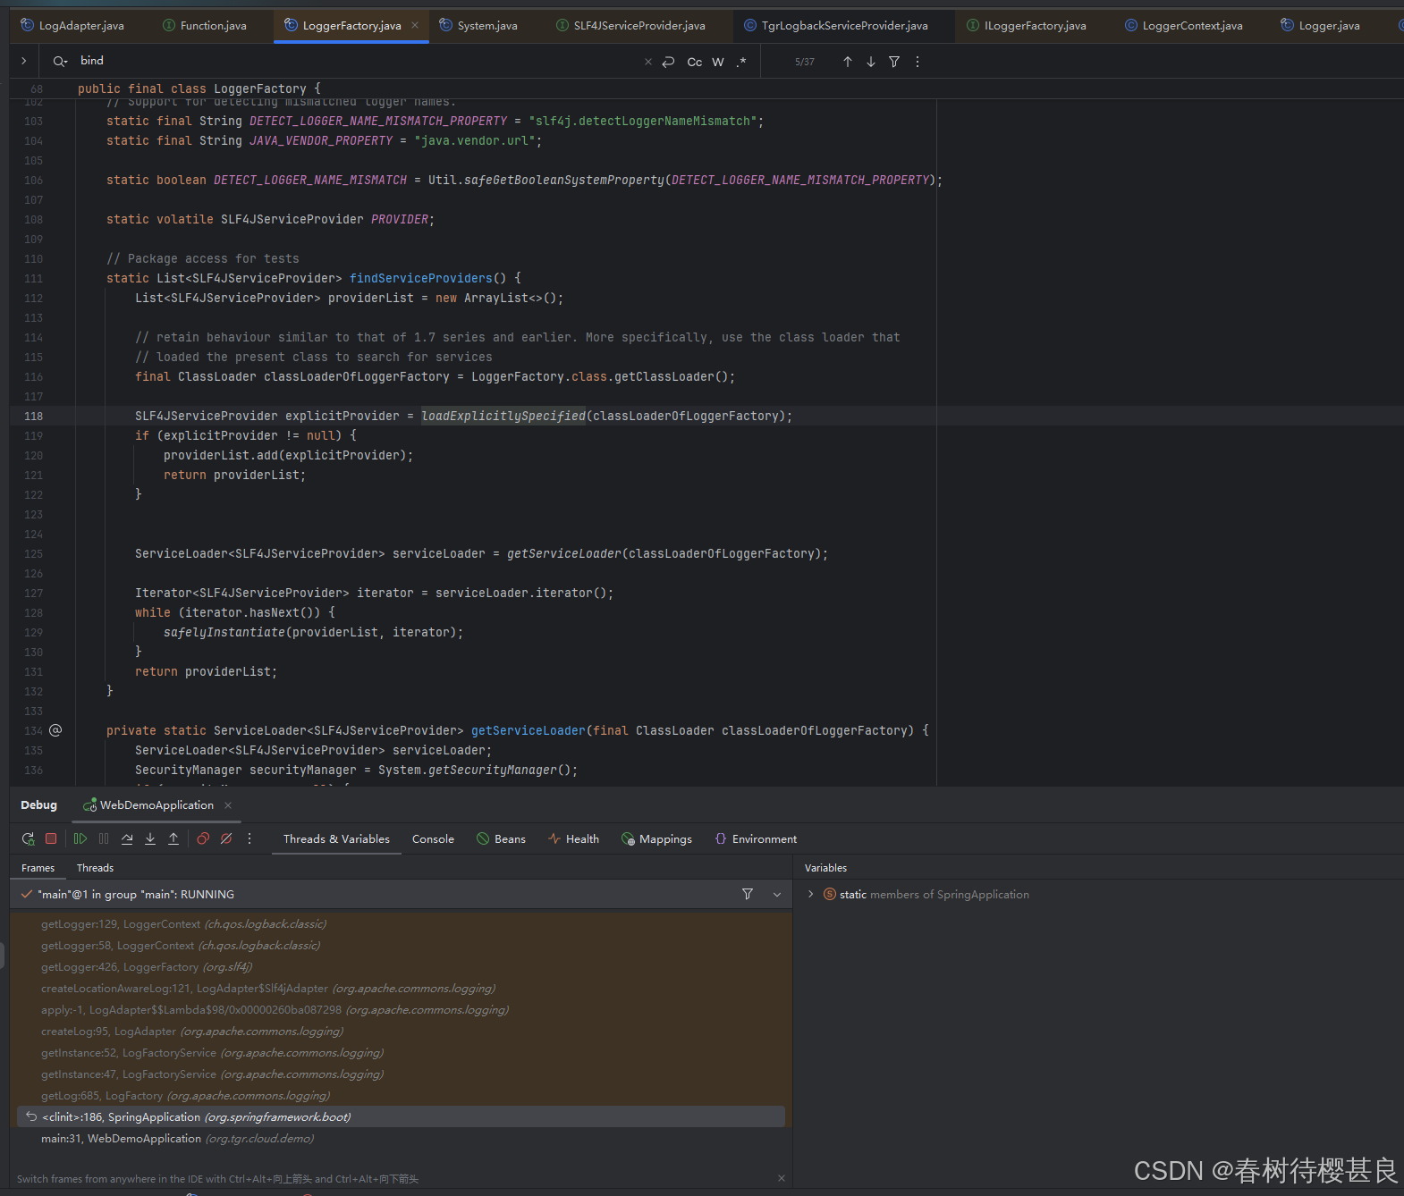The height and width of the screenshot is (1196, 1404).
Task: View all breakpoints
Action: (x=203, y=838)
